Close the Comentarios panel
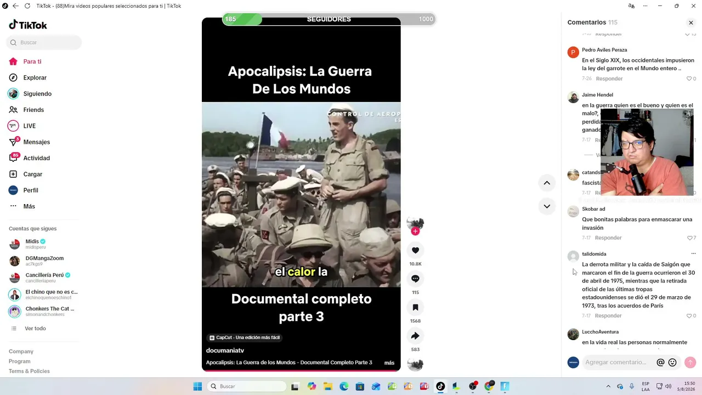The width and height of the screenshot is (702, 395). click(691, 22)
